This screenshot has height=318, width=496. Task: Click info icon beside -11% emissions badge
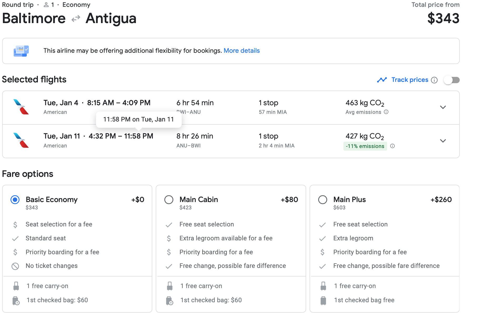[392, 146]
